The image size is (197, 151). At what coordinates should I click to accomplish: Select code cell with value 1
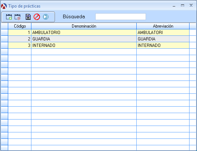point(20,33)
